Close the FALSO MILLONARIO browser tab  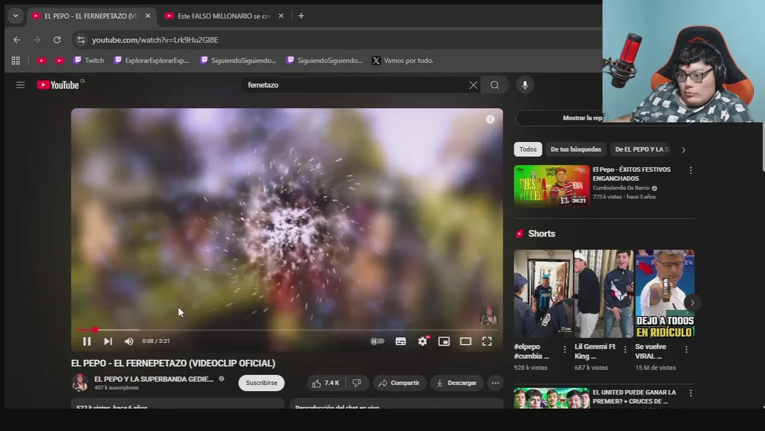(x=281, y=16)
